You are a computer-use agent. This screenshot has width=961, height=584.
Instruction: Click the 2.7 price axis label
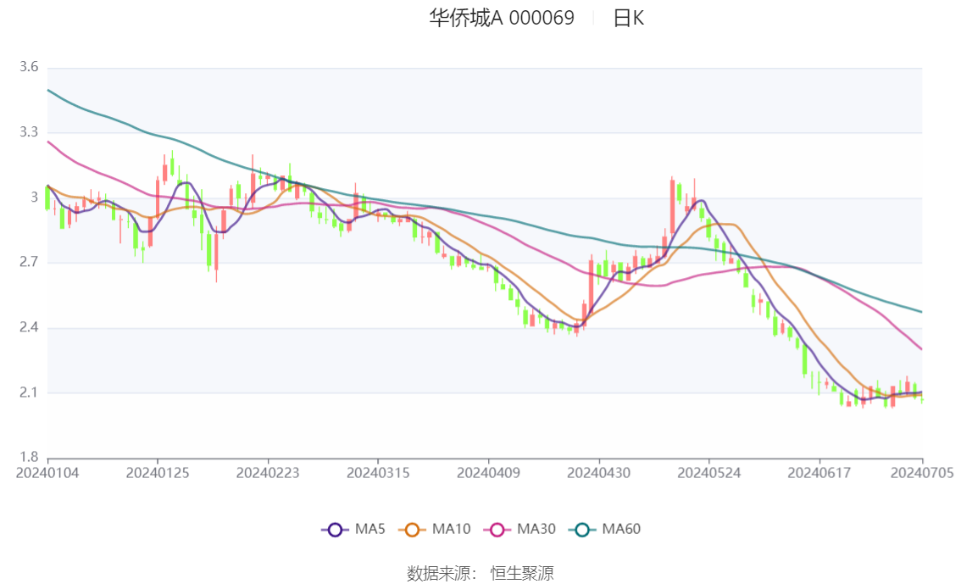(29, 262)
